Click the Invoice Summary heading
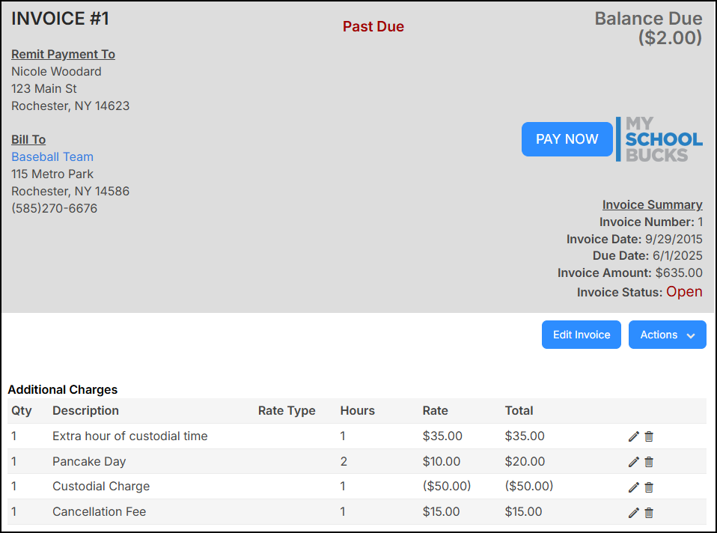The image size is (717, 533). pyautogui.click(x=652, y=204)
